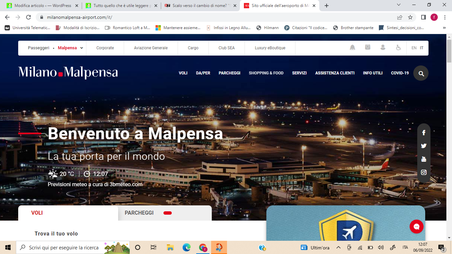Open the Luxury eBoutique link
452x254 pixels.
270,48
